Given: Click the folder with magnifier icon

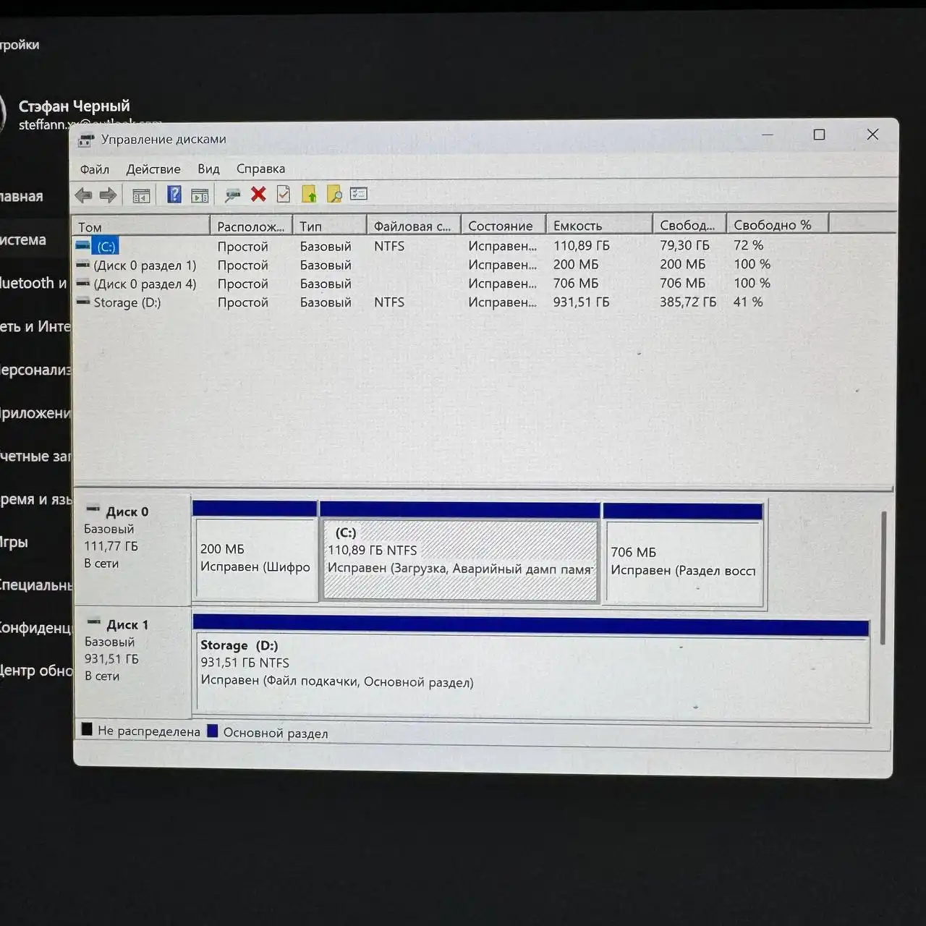Looking at the screenshot, I should click(334, 194).
